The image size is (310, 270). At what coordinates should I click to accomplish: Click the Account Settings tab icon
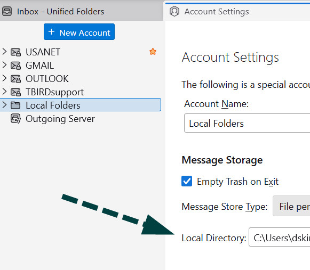[x=174, y=11]
